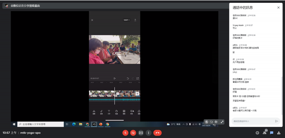Turn on the camera in Meet
The height and width of the screenshot is (138, 285).
133,133
